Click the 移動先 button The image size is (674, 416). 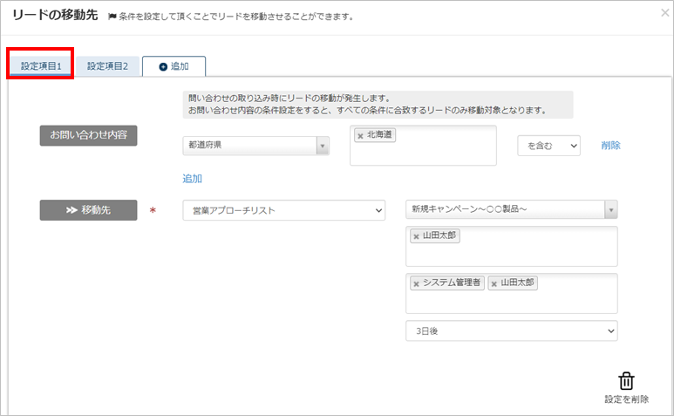coord(88,210)
